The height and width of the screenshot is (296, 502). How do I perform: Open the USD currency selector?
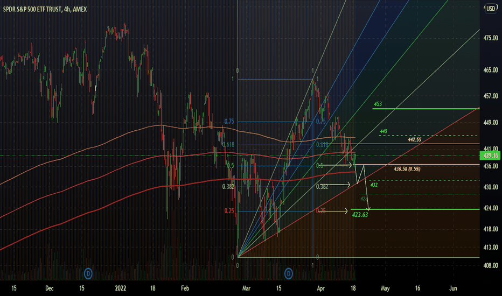(491, 9)
